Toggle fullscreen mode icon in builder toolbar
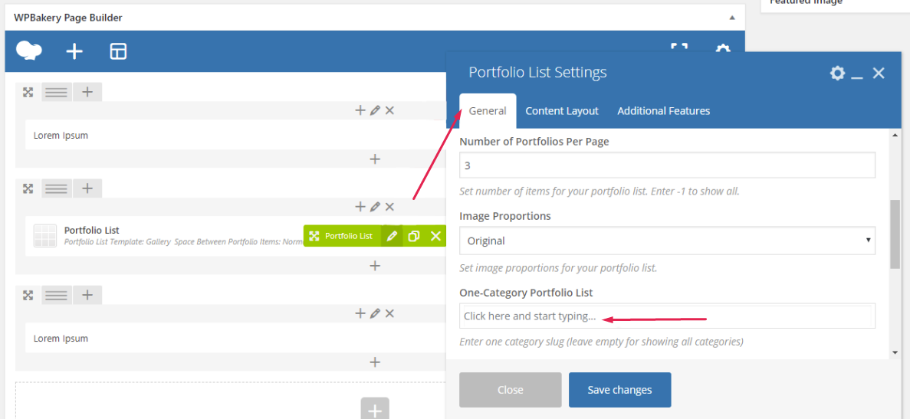The height and width of the screenshot is (419, 910). [679, 47]
